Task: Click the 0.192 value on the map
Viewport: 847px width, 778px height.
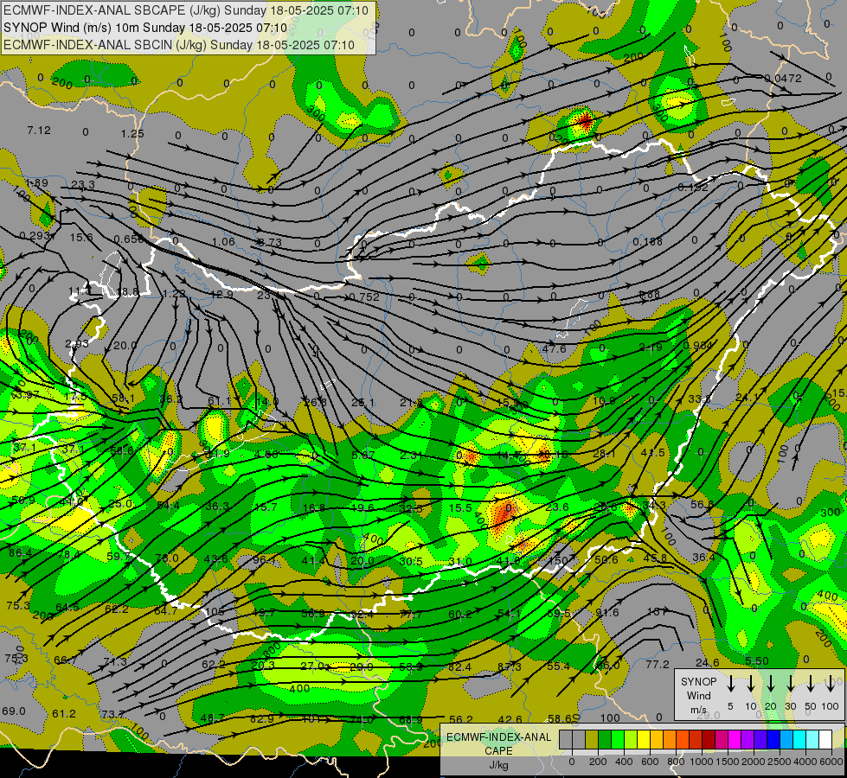Action: click(692, 188)
